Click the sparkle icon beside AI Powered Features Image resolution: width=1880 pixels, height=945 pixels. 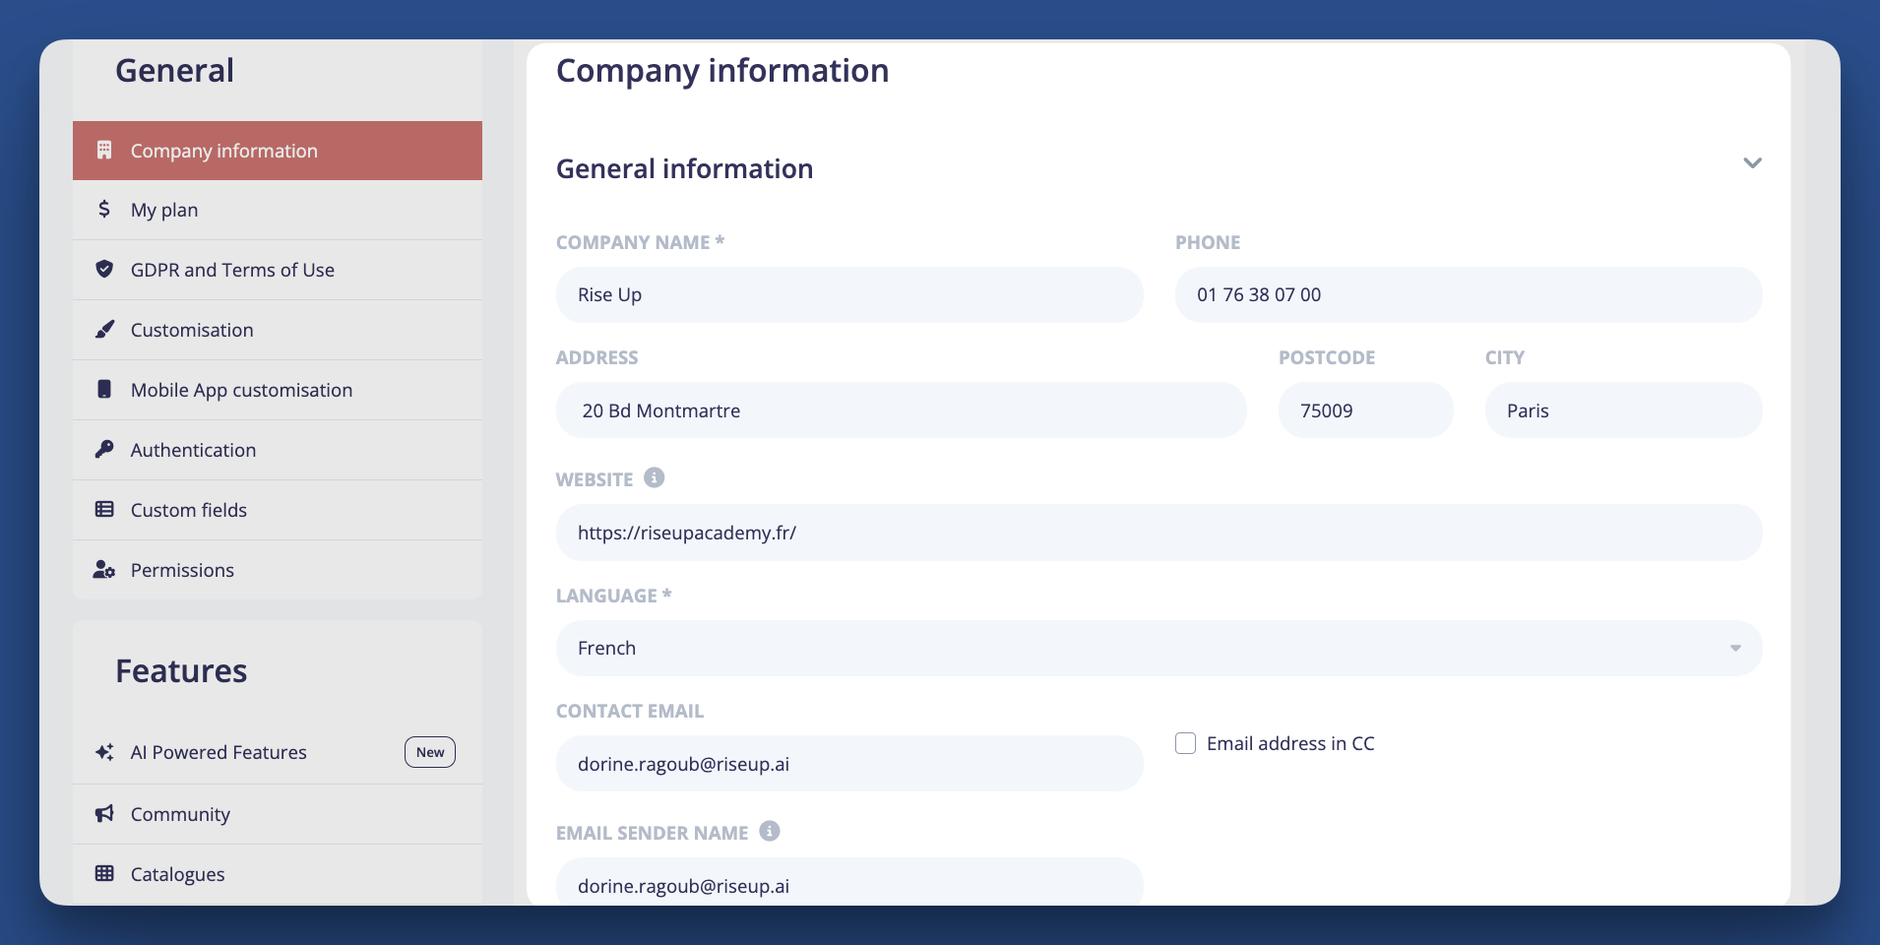click(104, 752)
